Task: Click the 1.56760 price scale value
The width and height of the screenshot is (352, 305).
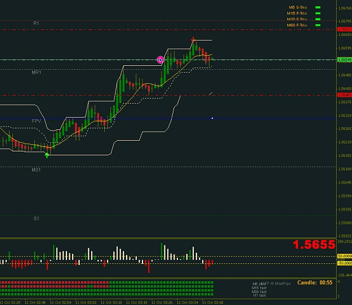Action: (x=345, y=8)
